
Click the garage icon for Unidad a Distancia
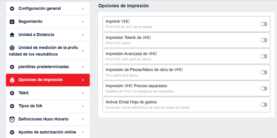tap(12, 35)
